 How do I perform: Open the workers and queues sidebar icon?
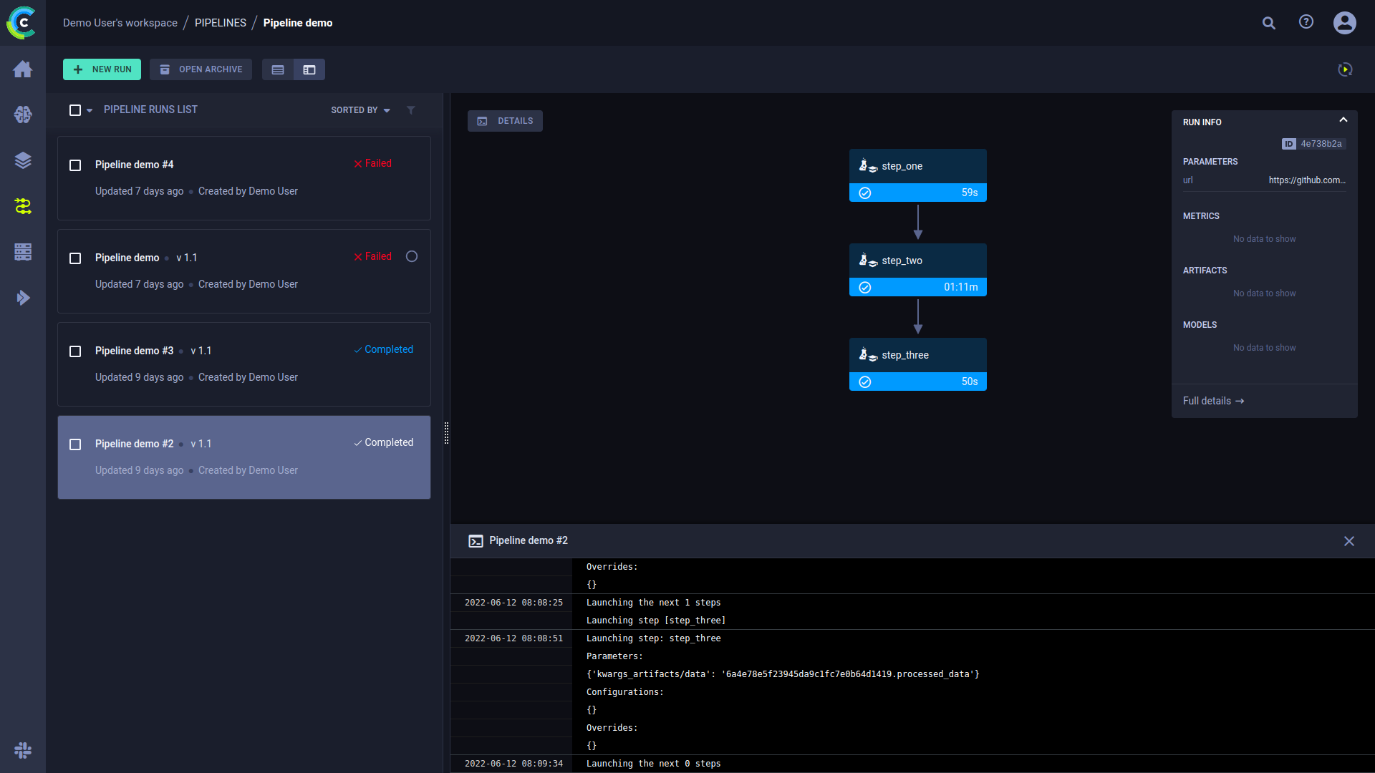coord(23,252)
